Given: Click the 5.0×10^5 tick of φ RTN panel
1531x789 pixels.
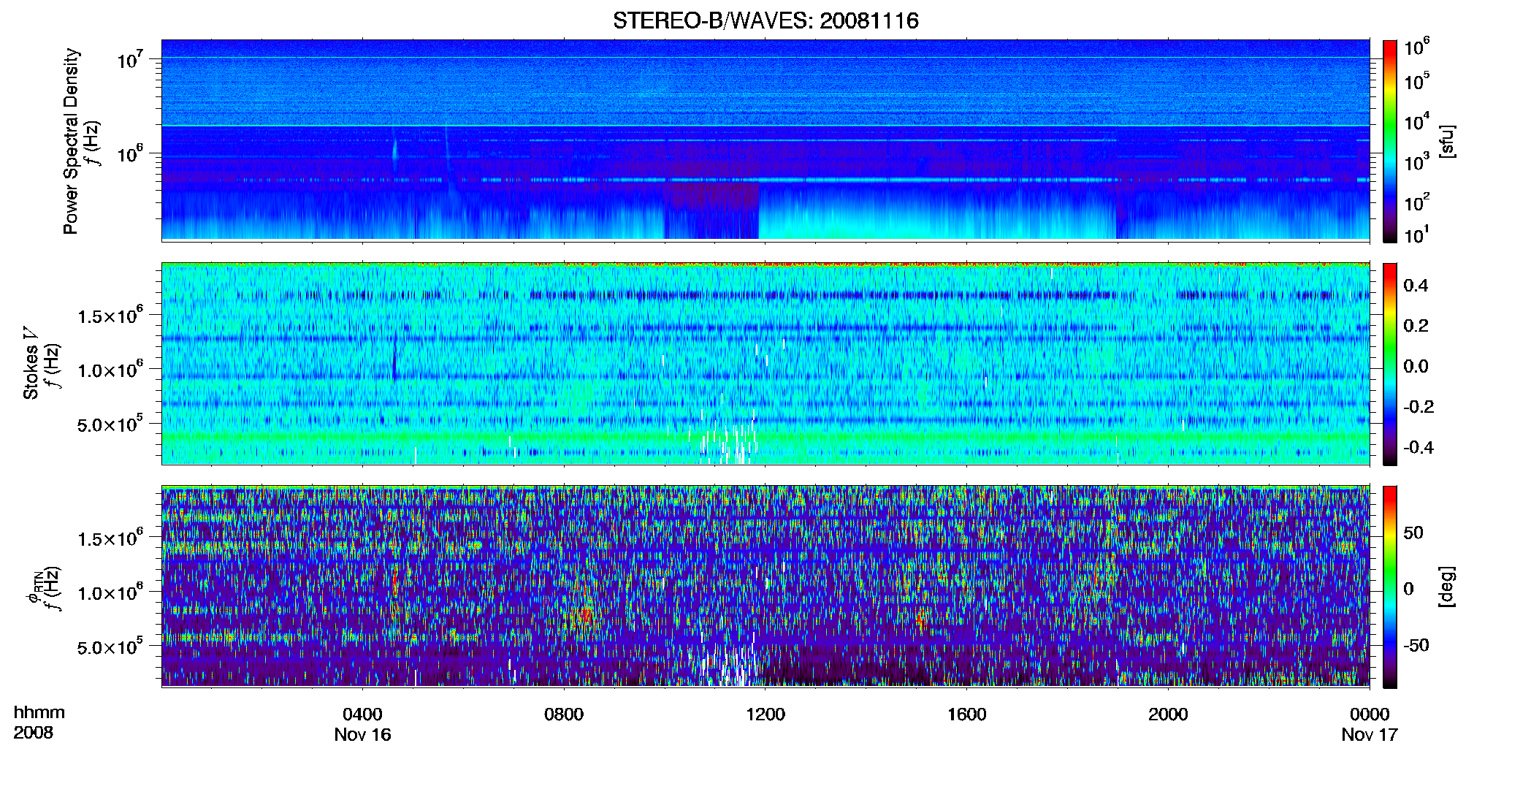Looking at the screenshot, I should [110, 647].
